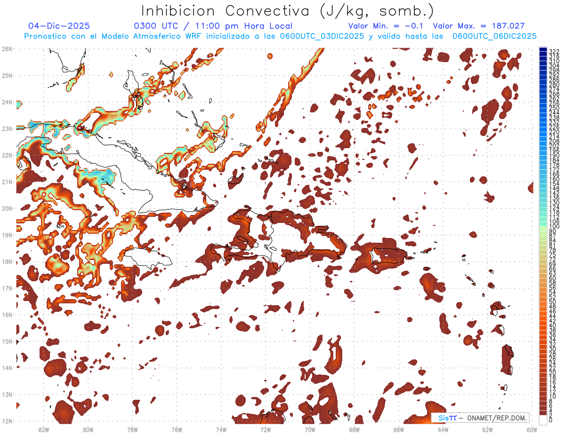Click the 76W longitude label

(x=177, y=429)
